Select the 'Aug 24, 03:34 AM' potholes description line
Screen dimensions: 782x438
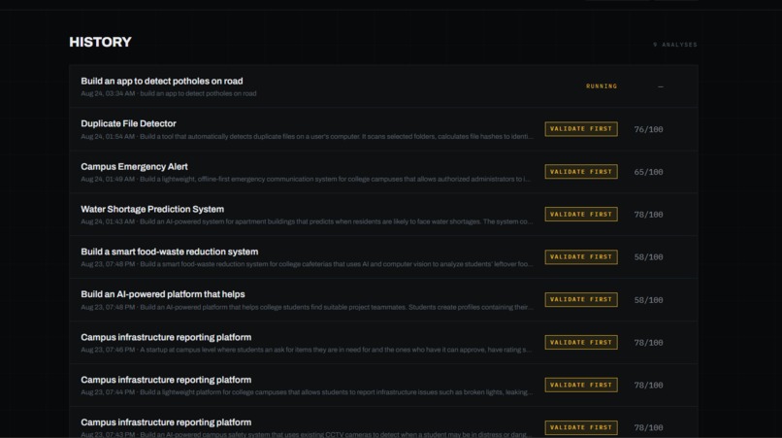pyautogui.click(x=169, y=93)
